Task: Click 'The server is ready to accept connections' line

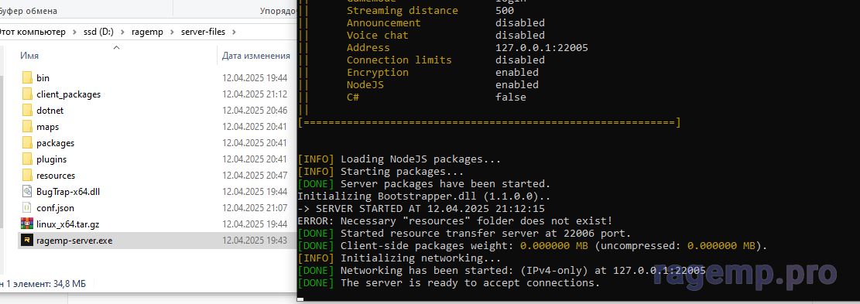Action: pos(449,283)
